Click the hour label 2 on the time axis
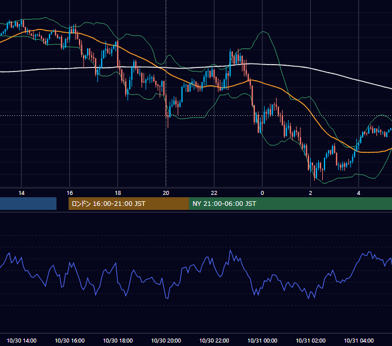 click(311, 193)
